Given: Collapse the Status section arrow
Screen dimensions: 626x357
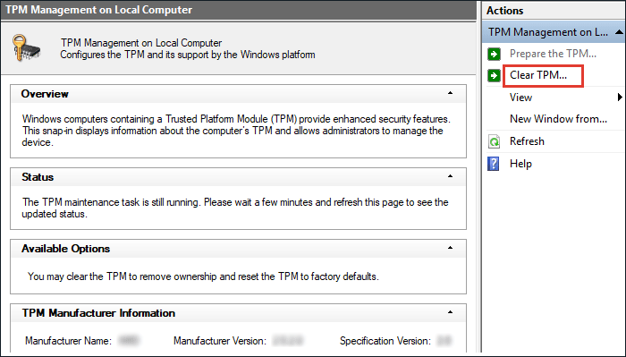Looking at the screenshot, I should (451, 176).
